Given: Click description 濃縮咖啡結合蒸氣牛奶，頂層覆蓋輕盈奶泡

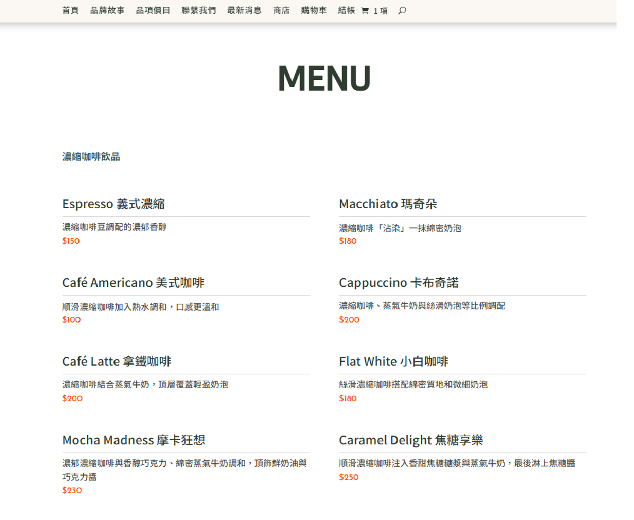Looking at the screenshot, I should pyautogui.click(x=145, y=384).
